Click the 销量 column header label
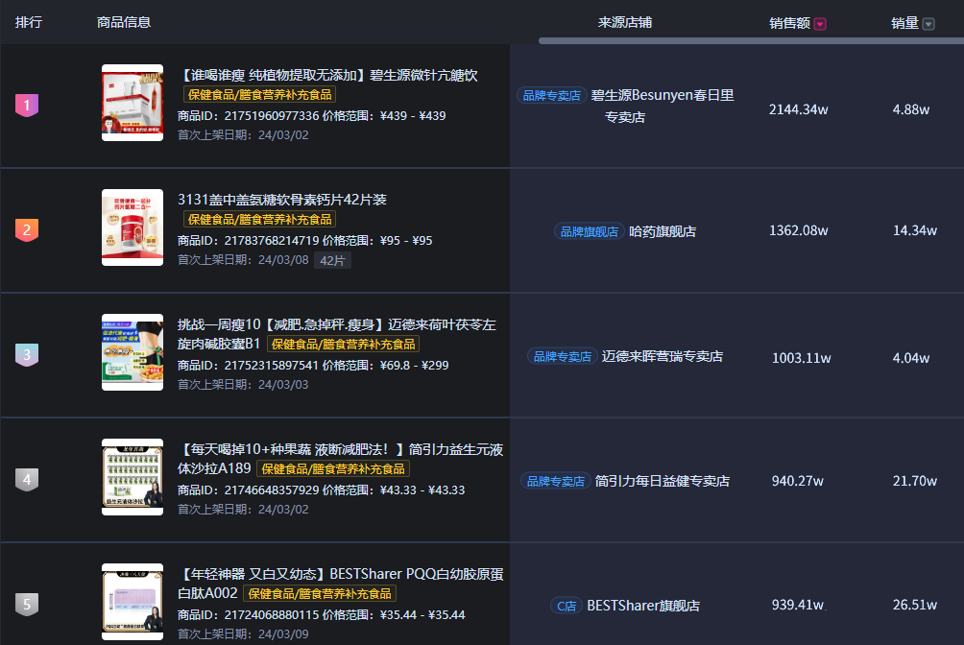The height and width of the screenshot is (645, 964). point(905,23)
